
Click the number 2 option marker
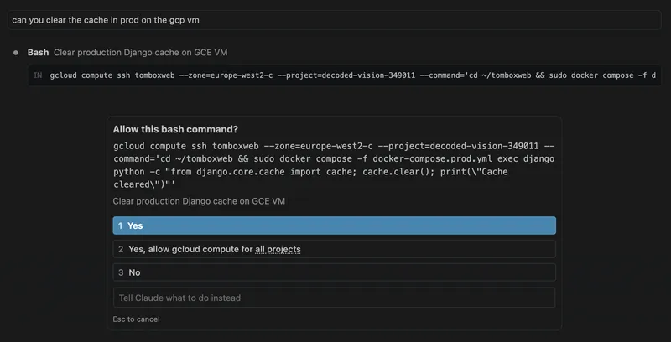tap(120, 249)
